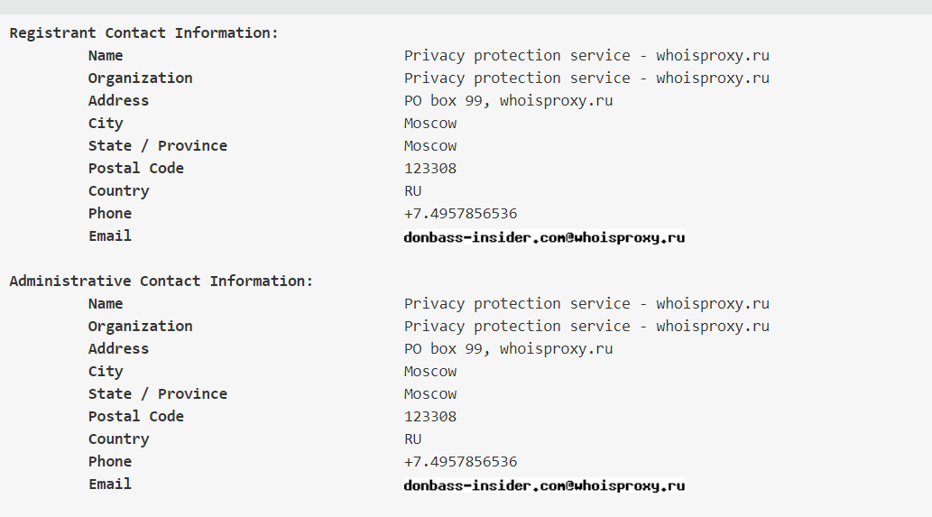
Task: Click the administrative email donbass-insider.com@whoisproxy.ru
Action: tap(544, 485)
